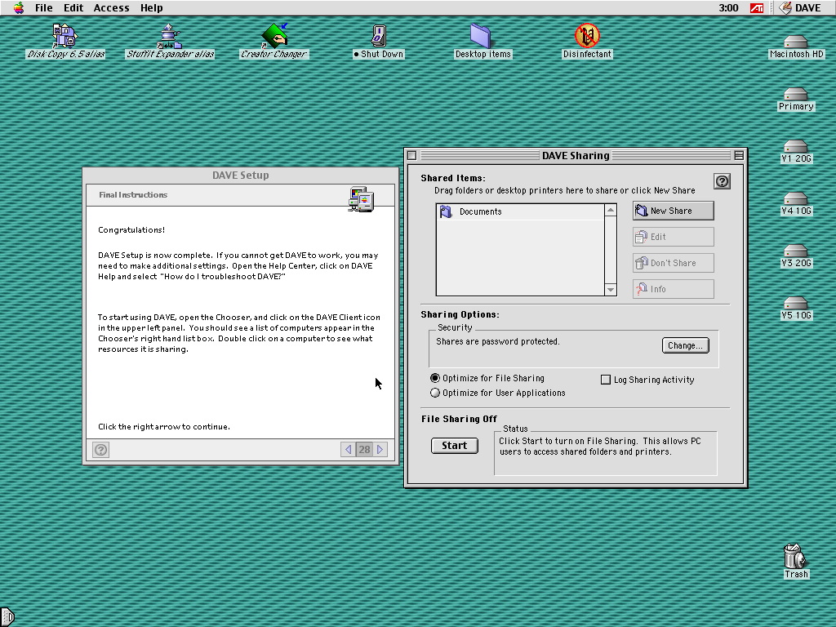Click the Edit share button
Image resolution: width=836 pixels, height=627 pixels.
click(674, 237)
